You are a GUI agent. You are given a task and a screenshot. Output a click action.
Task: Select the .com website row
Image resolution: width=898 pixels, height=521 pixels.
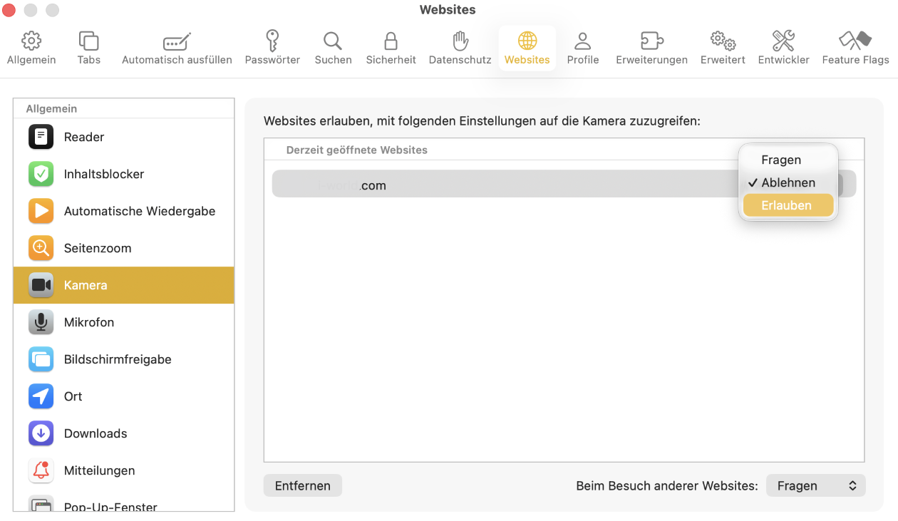coord(499,185)
